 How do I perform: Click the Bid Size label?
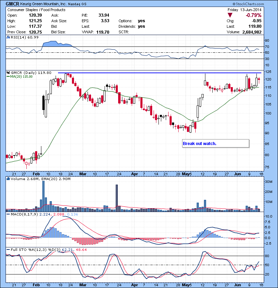58,32
